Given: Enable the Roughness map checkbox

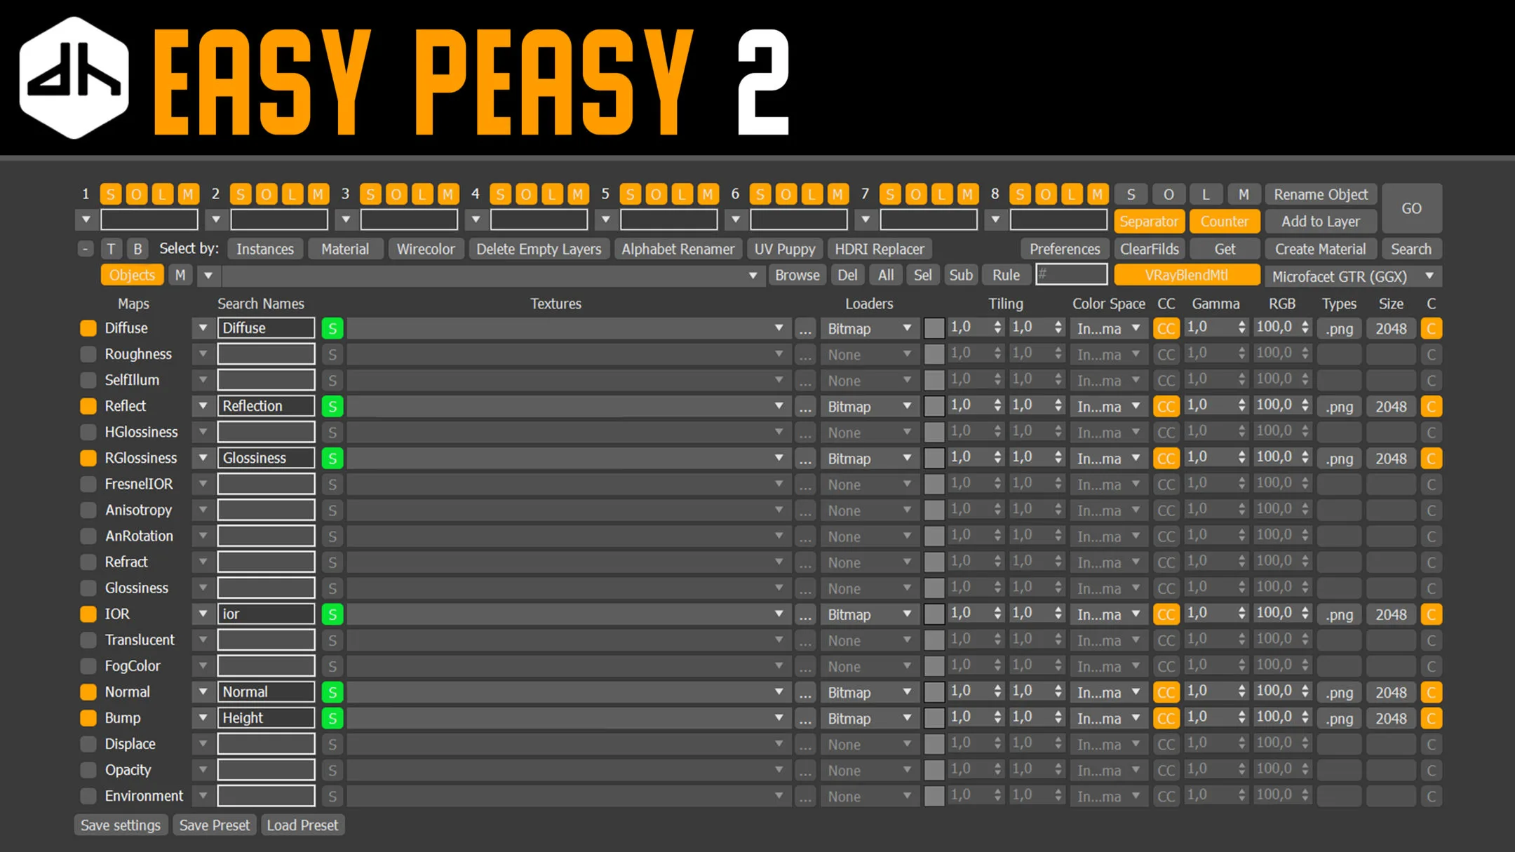Looking at the screenshot, I should click(x=88, y=354).
